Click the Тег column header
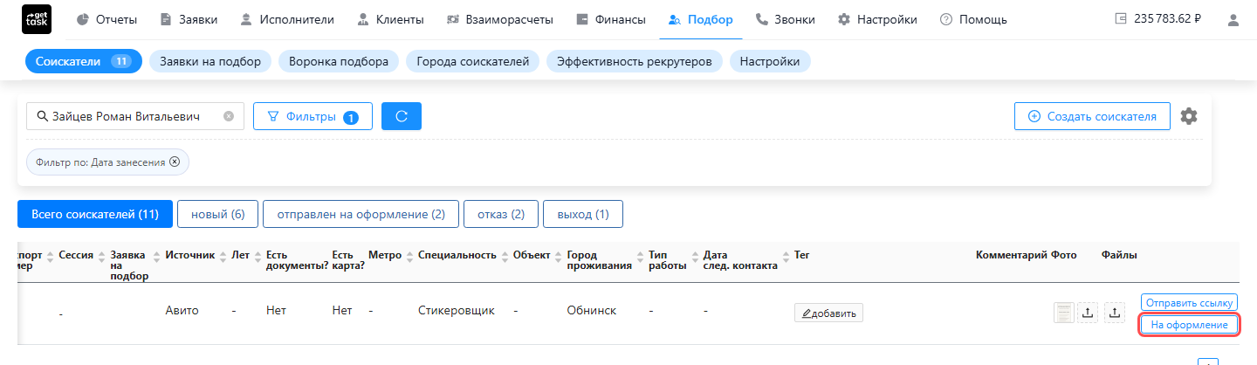This screenshot has width=1257, height=365. [802, 255]
